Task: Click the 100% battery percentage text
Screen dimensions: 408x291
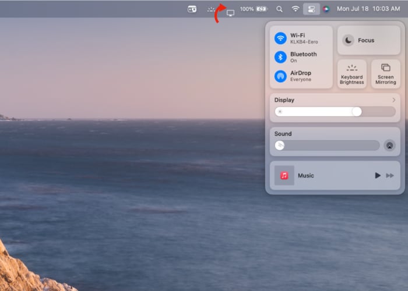Action: click(247, 9)
